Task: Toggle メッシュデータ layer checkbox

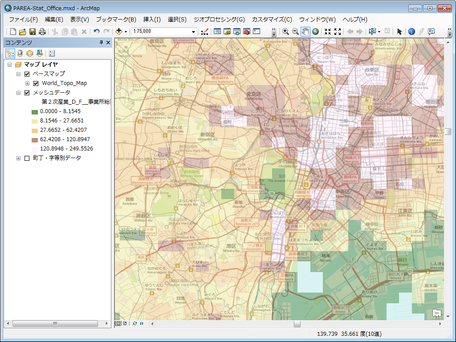Action: [x=27, y=93]
